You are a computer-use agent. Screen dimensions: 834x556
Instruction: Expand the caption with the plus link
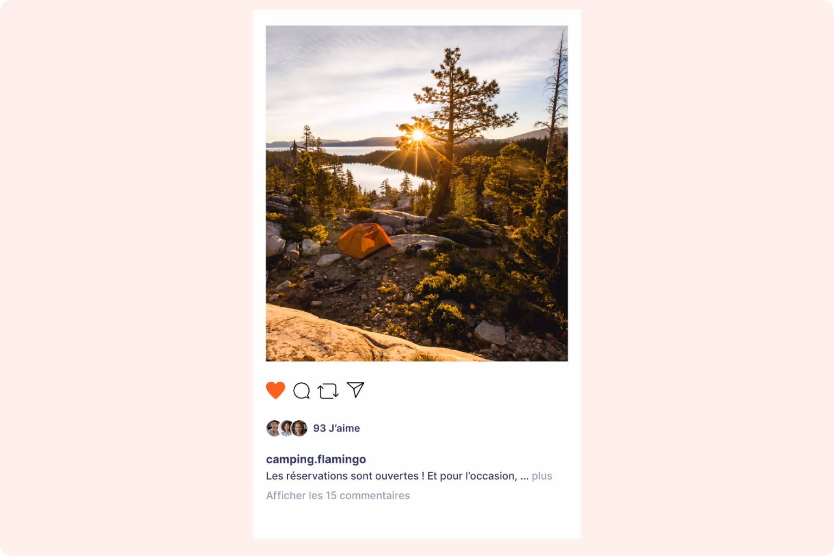(x=542, y=476)
